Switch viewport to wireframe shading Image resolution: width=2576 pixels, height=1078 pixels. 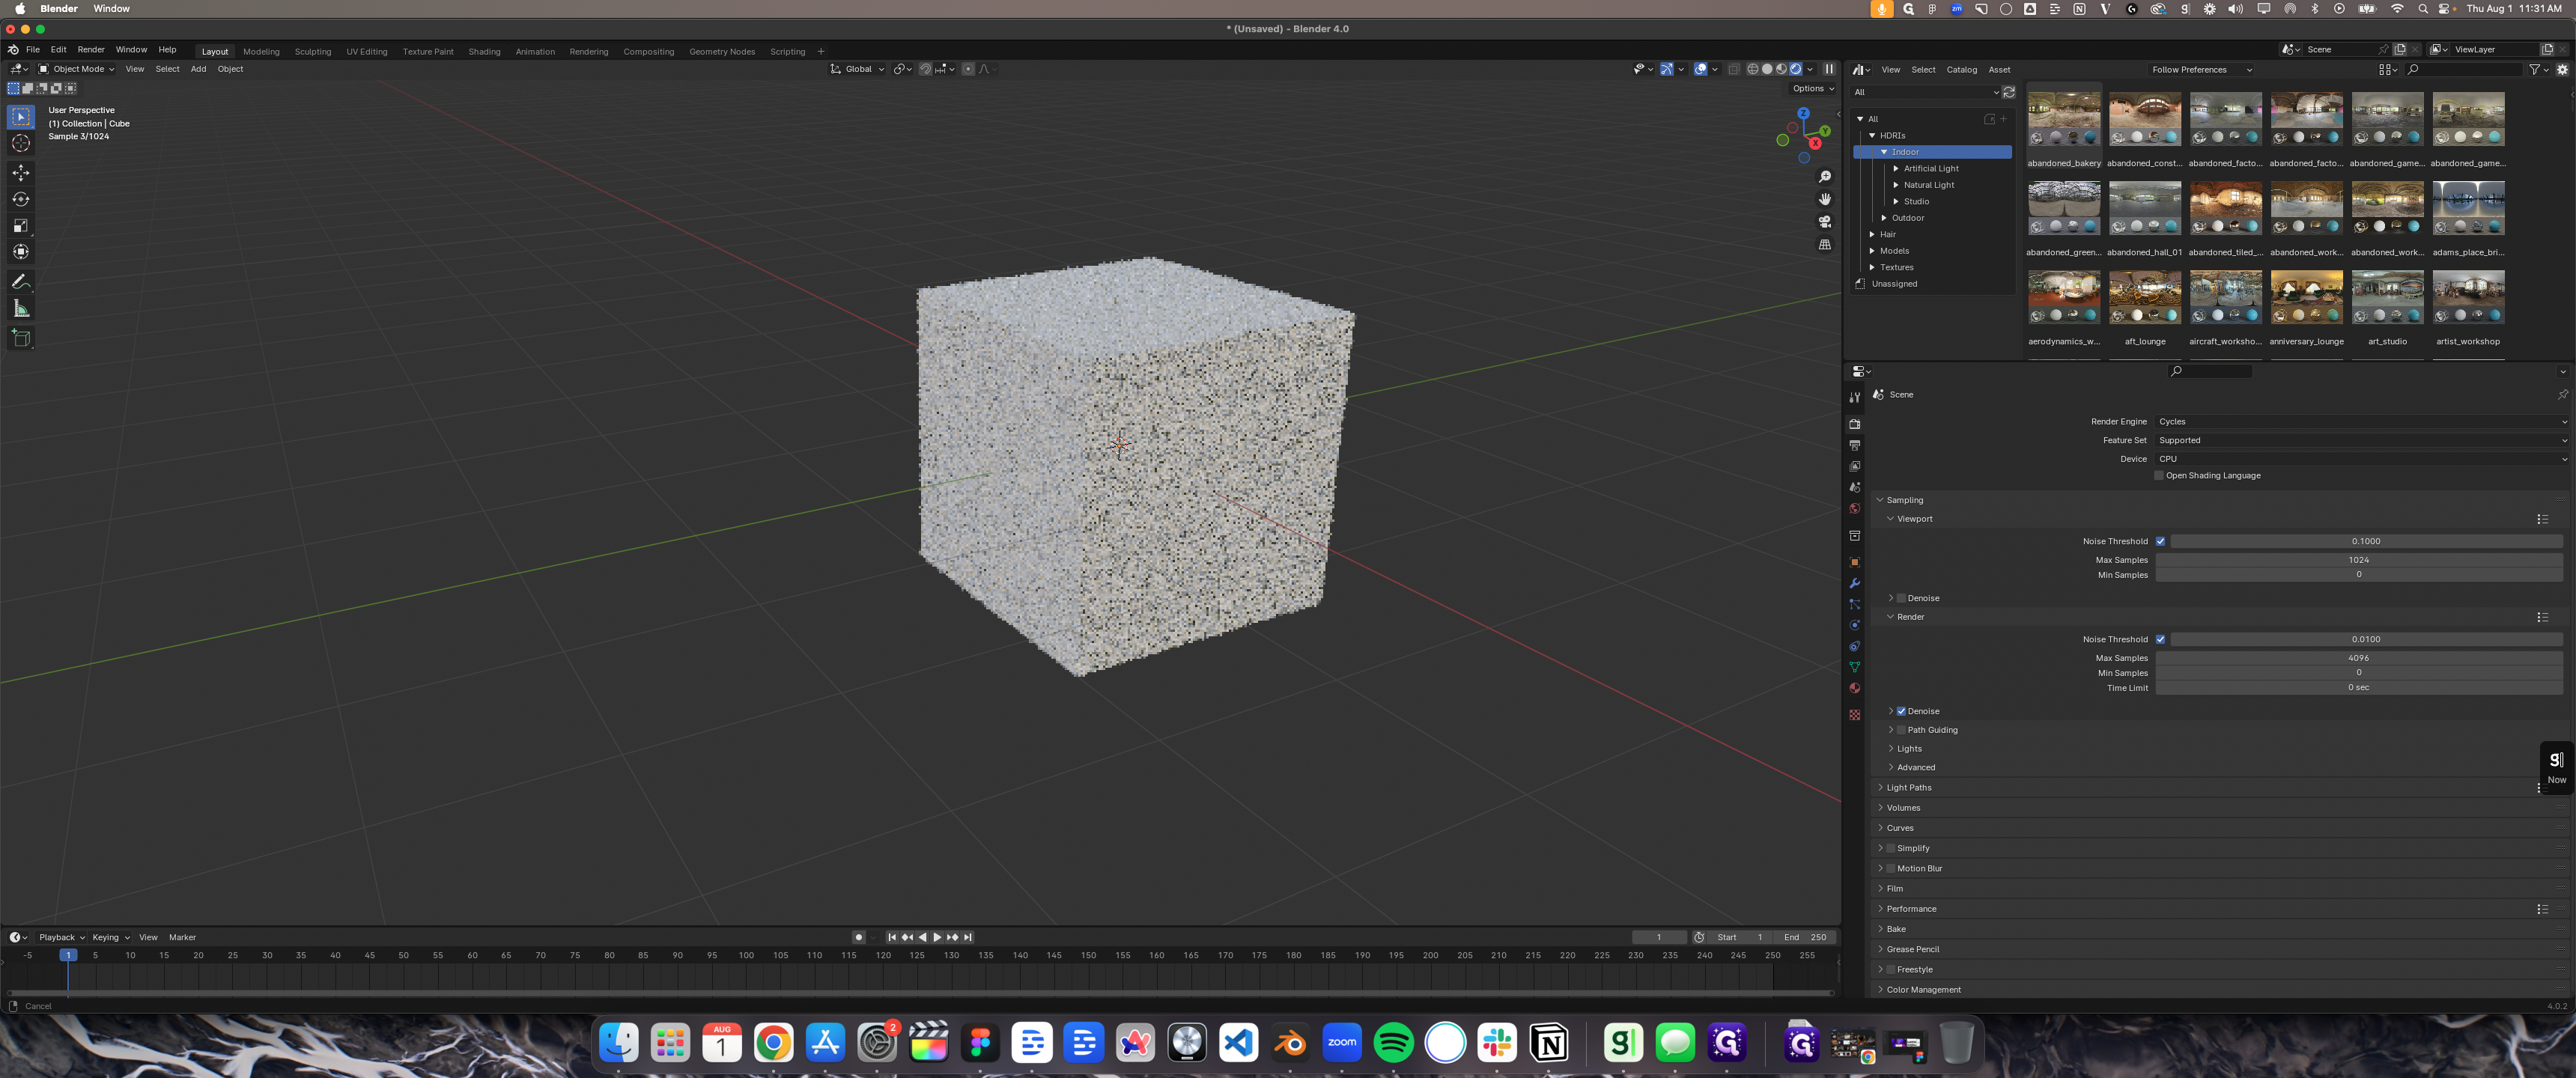[x=1753, y=69]
